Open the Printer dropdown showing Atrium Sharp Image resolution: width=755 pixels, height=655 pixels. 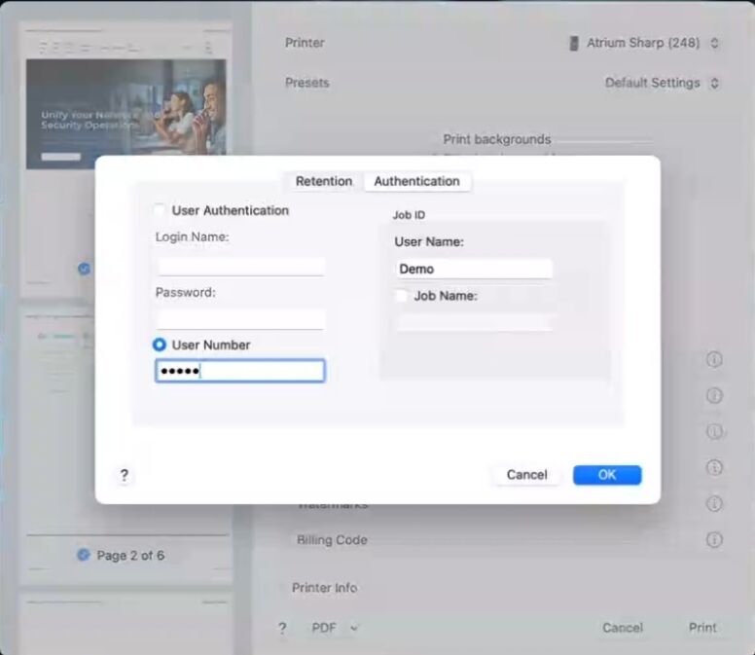(x=644, y=43)
